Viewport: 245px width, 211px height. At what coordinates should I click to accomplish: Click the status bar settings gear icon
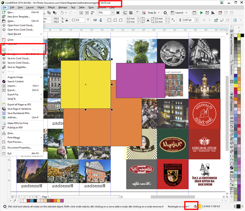coord(5,207)
